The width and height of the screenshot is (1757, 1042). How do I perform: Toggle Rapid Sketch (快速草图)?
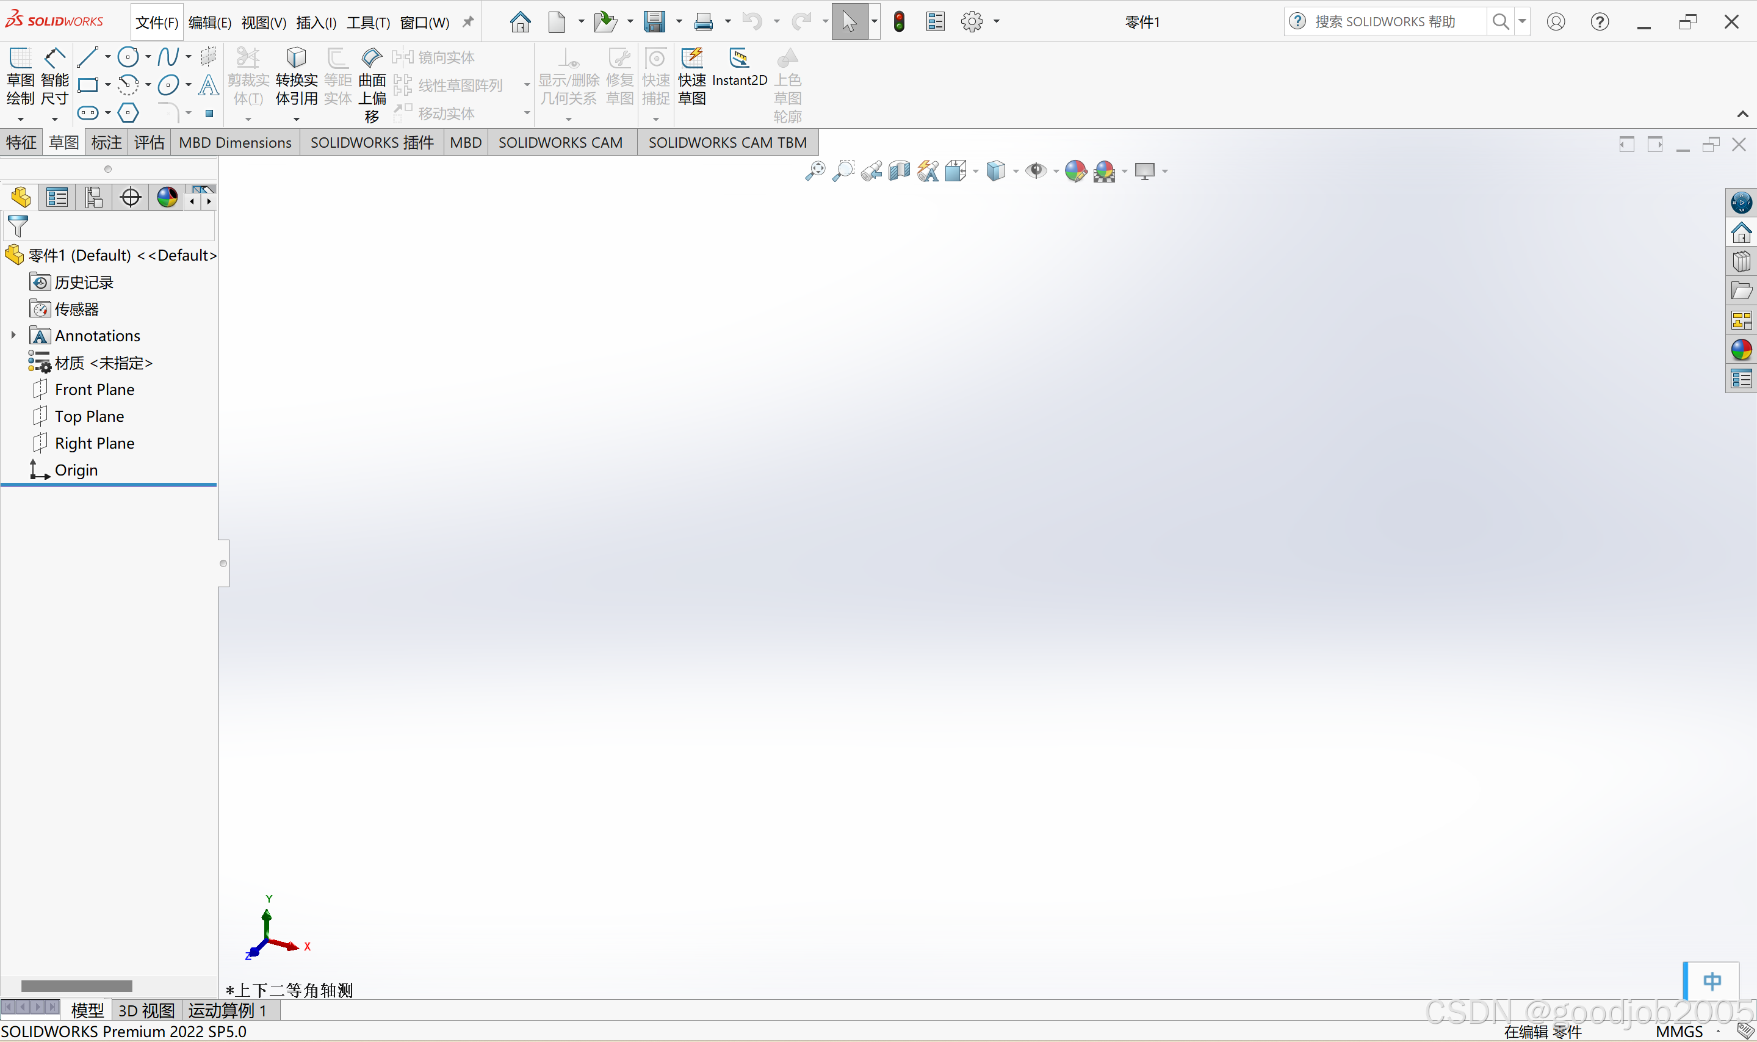pos(691,78)
